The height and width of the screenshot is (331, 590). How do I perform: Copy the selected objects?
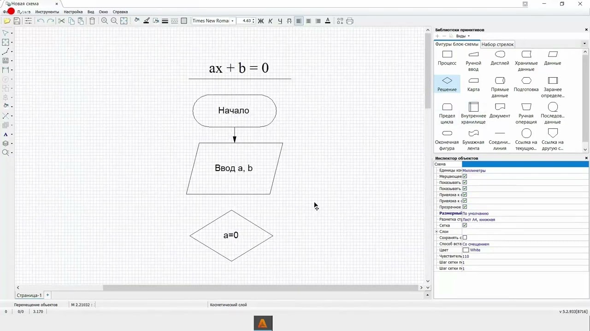pyautogui.click(x=71, y=21)
